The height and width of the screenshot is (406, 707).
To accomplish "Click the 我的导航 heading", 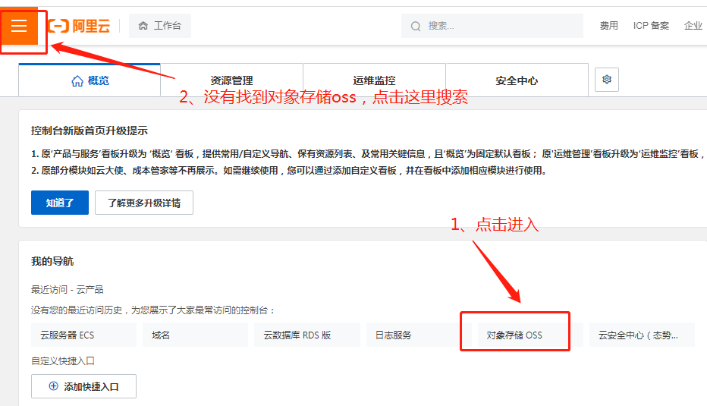I will (x=52, y=261).
